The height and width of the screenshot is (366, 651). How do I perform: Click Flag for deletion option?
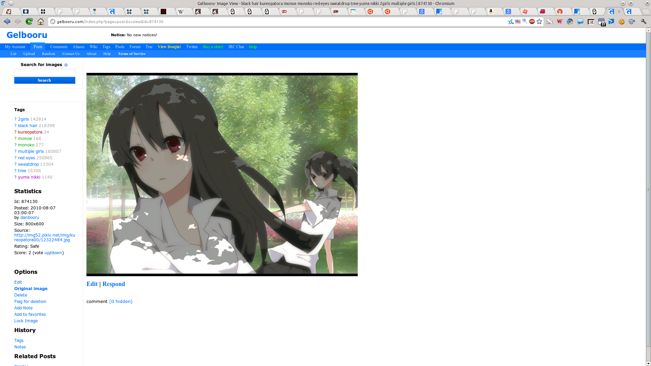pyautogui.click(x=30, y=302)
